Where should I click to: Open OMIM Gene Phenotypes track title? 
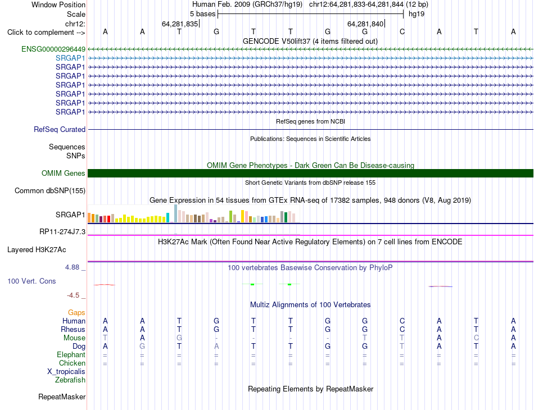[x=310, y=165]
